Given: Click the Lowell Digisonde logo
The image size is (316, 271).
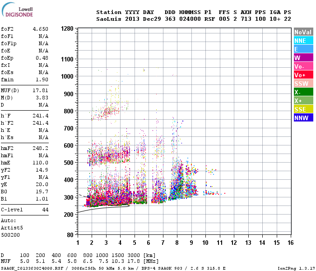Looking at the screenshot, I should pyautogui.click(x=17, y=9).
